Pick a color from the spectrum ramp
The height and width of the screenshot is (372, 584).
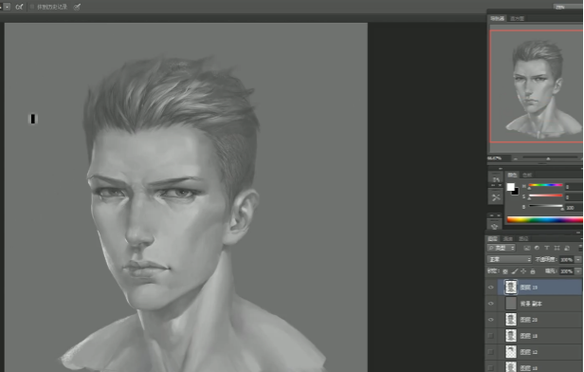[544, 220]
